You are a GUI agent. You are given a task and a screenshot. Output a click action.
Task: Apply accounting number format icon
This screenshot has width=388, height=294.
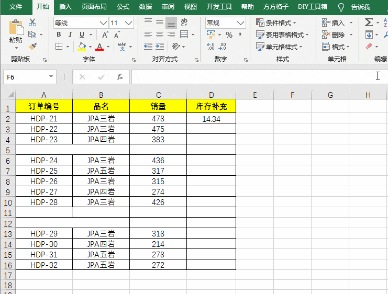211,35
